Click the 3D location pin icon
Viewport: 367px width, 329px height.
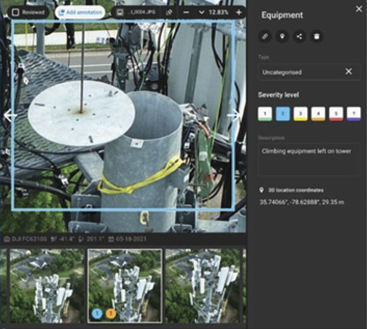click(262, 190)
